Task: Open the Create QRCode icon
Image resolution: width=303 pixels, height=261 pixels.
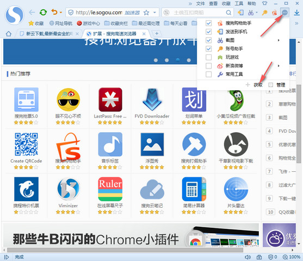Action: [x=26, y=144]
